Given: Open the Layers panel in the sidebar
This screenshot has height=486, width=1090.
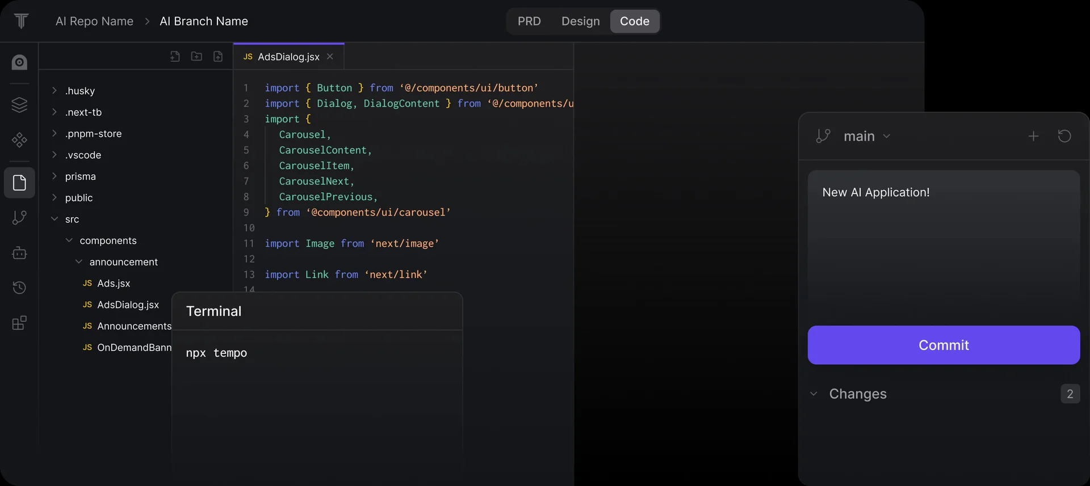Looking at the screenshot, I should [x=19, y=105].
